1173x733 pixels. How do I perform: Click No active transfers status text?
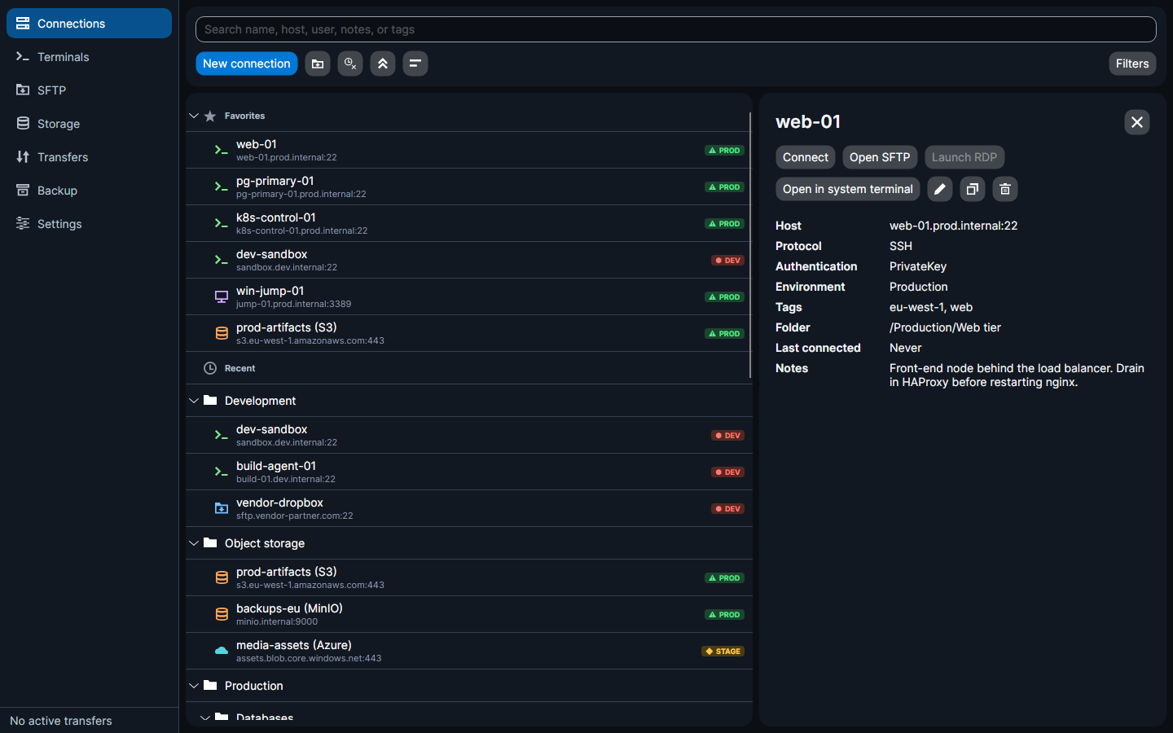click(x=61, y=721)
